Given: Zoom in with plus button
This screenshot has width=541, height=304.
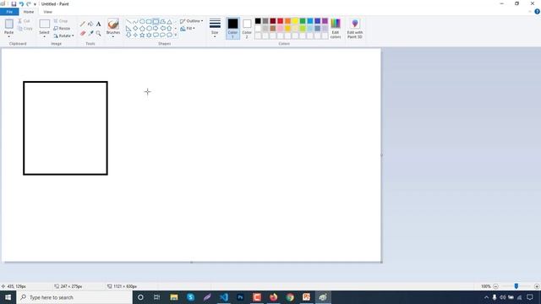Looking at the screenshot, I should (x=537, y=286).
